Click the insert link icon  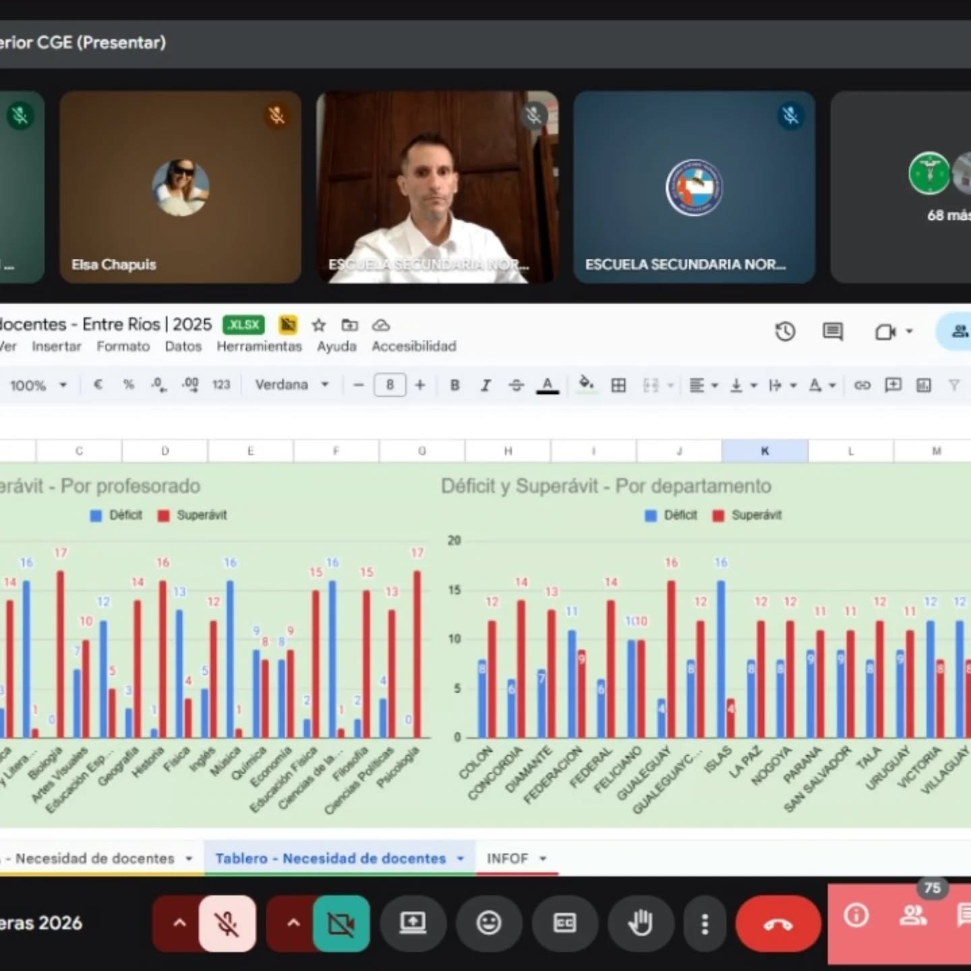pyautogui.click(x=862, y=385)
